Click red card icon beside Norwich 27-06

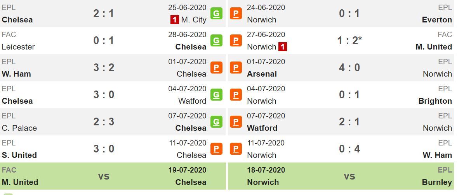click(x=282, y=47)
